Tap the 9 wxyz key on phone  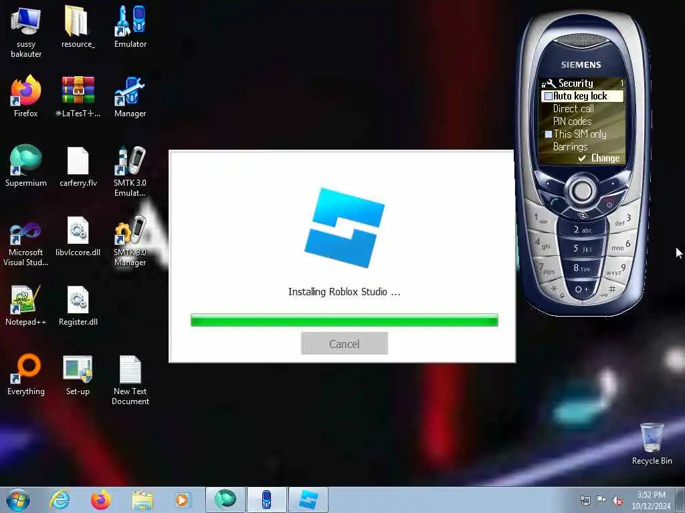pyautogui.click(x=616, y=270)
